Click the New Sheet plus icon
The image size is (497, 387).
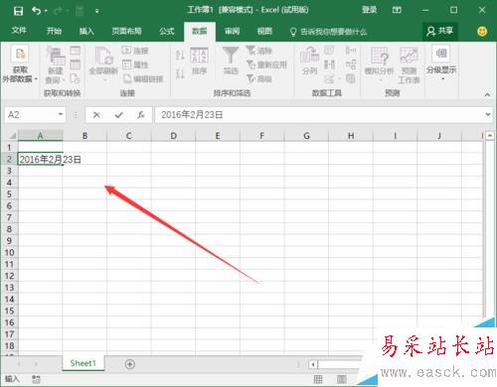pos(129,364)
